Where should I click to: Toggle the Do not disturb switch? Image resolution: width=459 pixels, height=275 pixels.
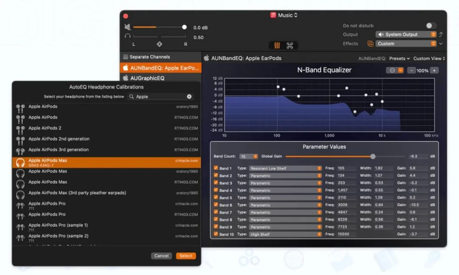(431, 26)
